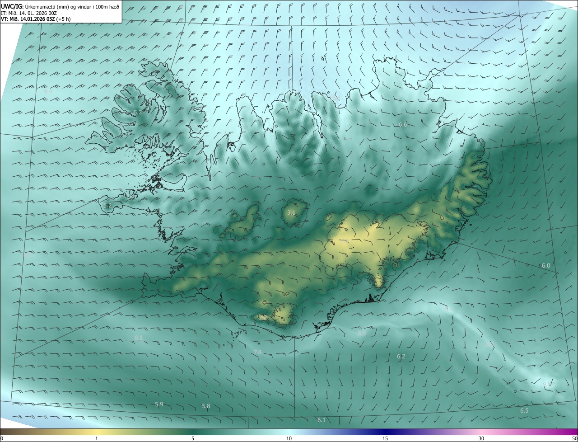
Task: Pick the magenta color at the 50 end
Action: pyautogui.click(x=573, y=432)
